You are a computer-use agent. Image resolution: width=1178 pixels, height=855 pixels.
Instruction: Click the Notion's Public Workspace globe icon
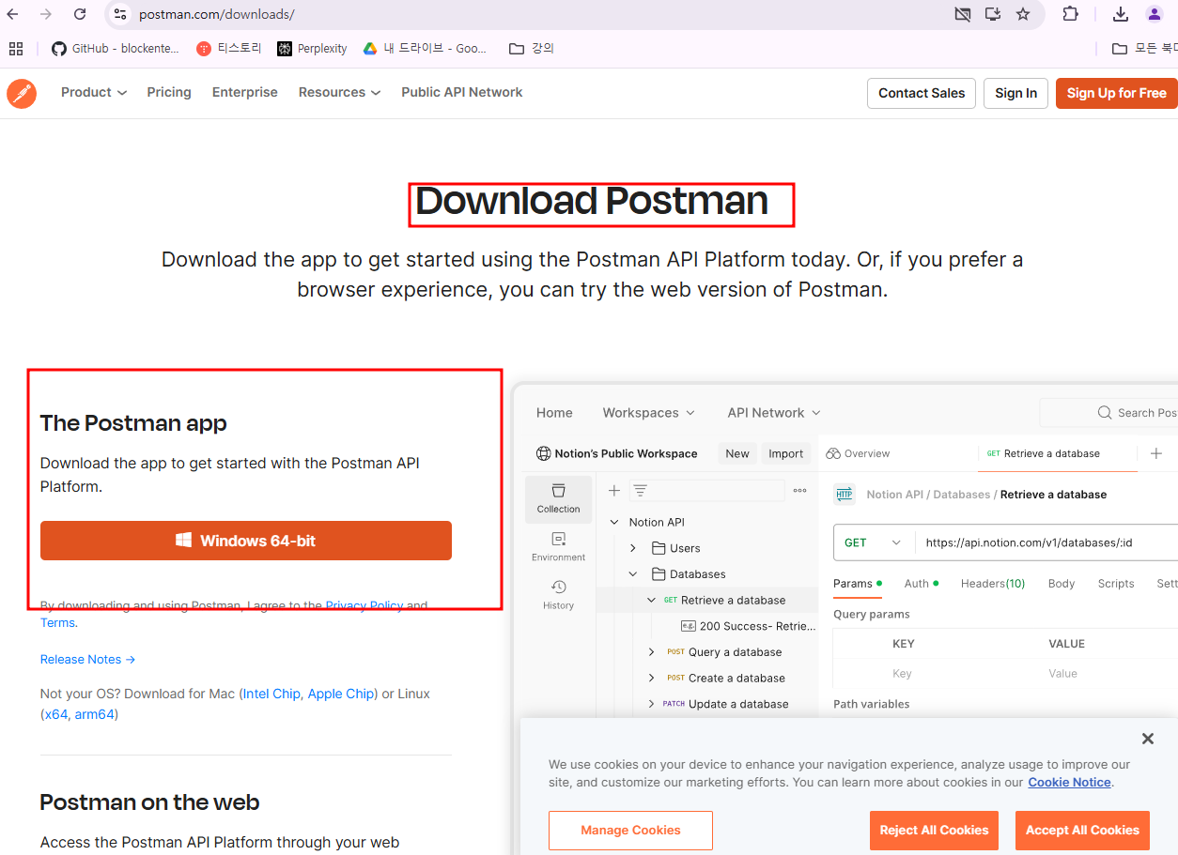543,453
